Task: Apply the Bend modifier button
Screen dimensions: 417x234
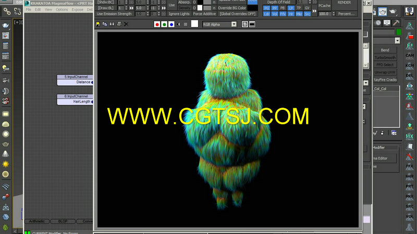Action: 385,50
